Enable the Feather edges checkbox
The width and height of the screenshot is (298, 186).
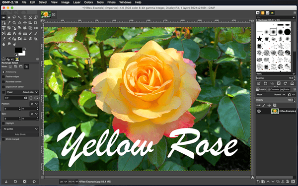[3, 77]
